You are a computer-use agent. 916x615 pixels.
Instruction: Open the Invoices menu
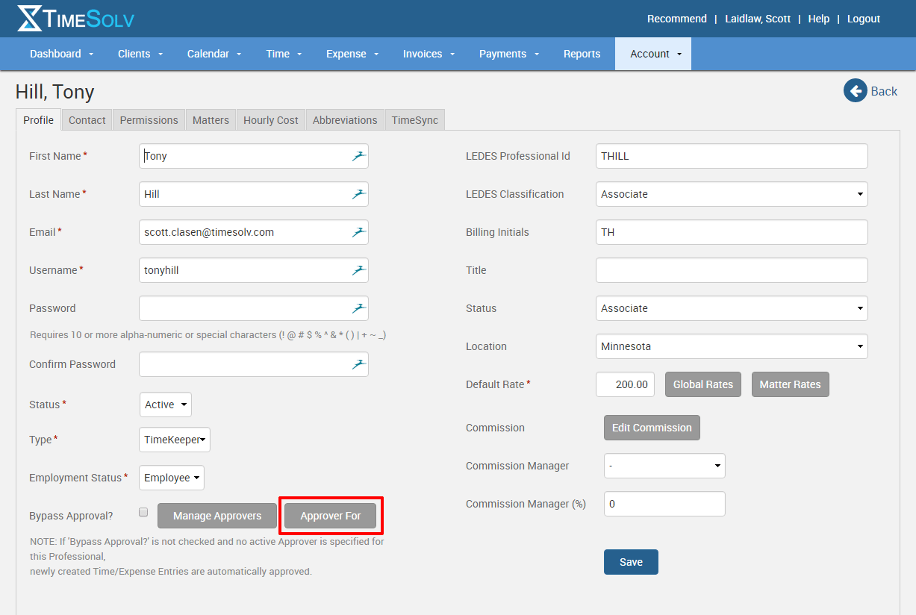click(x=427, y=54)
